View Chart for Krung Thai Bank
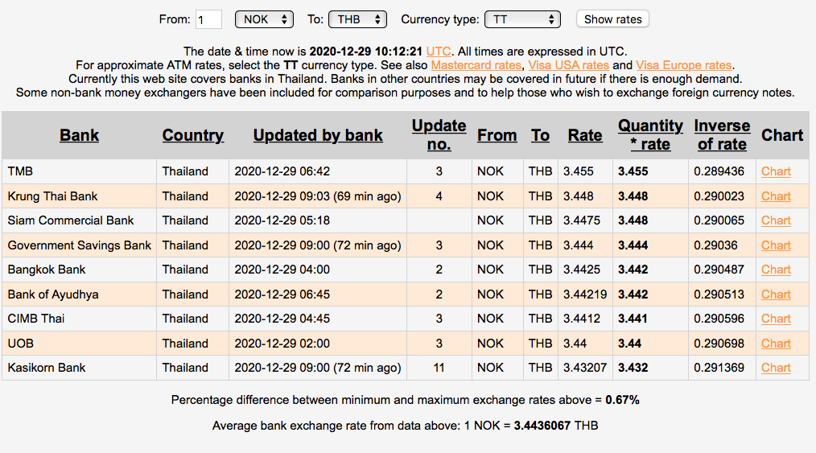This screenshot has width=816, height=453. point(776,196)
